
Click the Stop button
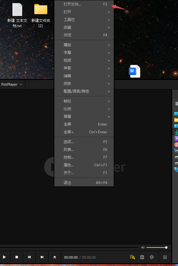click(17, 257)
